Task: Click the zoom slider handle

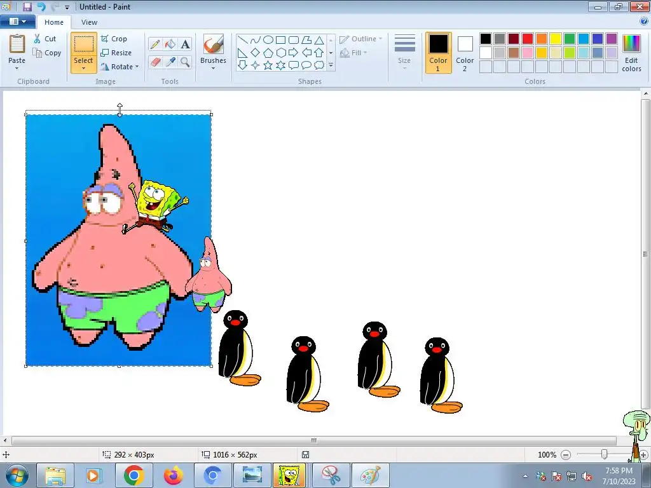Action: click(605, 455)
